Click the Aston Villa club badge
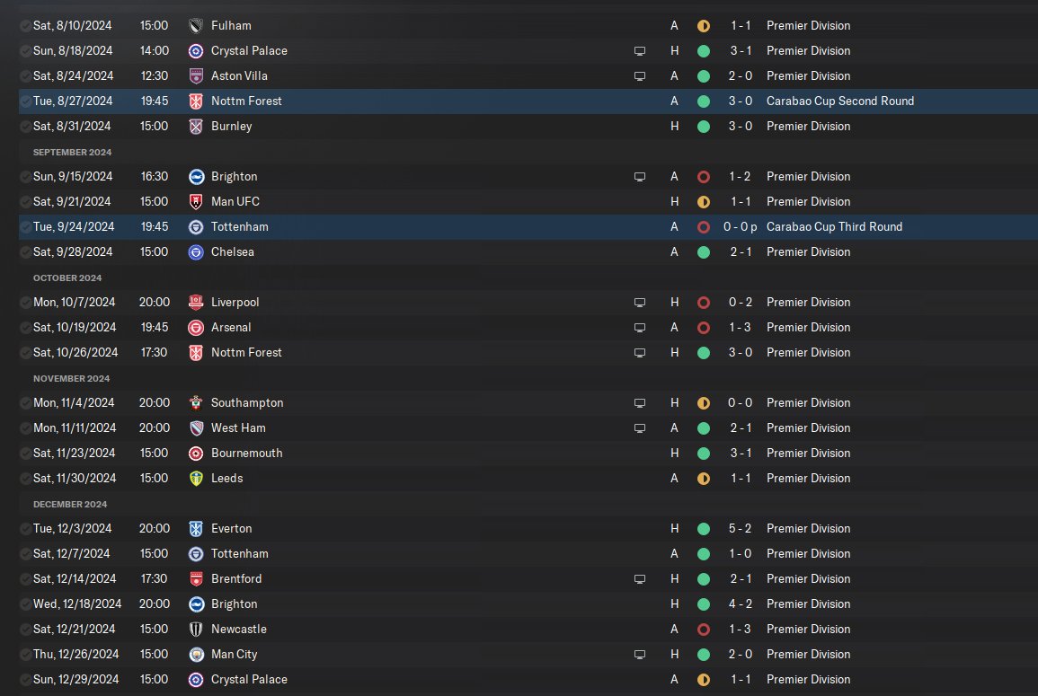Screen dimensions: 1038x696 tap(196, 76)
